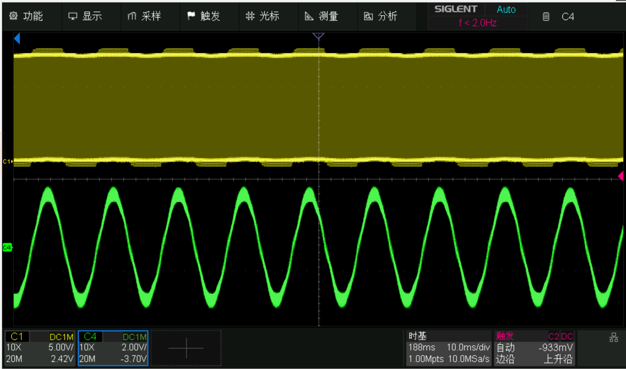Click the pink trigger level marker
The width and height of the screenshot is (626, 369).
pyautogui.click(x=621, y=176)
